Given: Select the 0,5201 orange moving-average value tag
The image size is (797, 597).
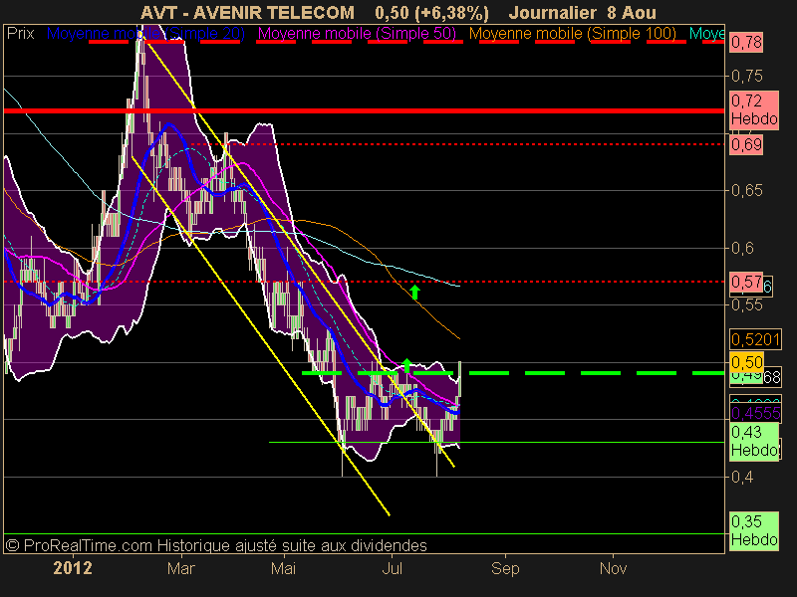Looking at the screenshot, I should pyautogui.click(x=755, y=338).
